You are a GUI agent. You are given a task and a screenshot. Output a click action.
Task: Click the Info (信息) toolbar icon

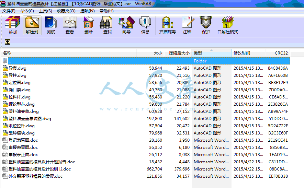coord(145,25)
